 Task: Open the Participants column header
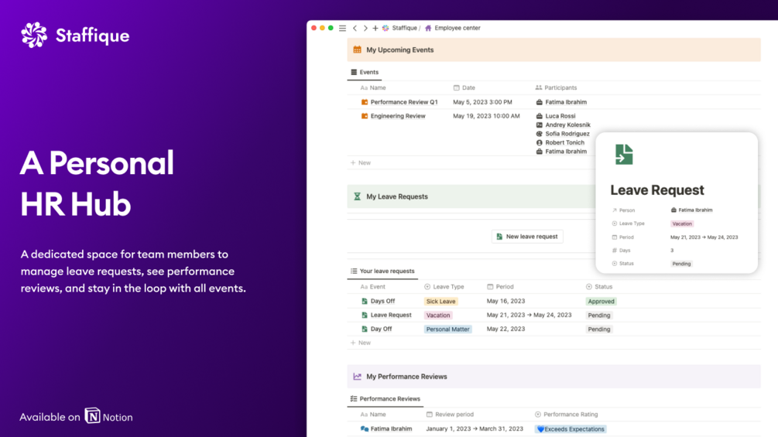pos(556,87)
